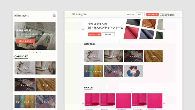195x110 pixels.
Task: Click the PICK UP heading
Action: (x=88, y=87)
